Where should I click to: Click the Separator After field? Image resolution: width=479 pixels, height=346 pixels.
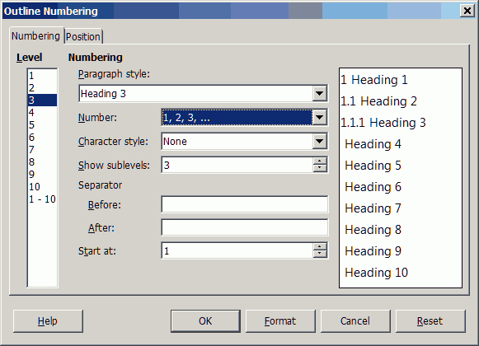tap(244, 227)
